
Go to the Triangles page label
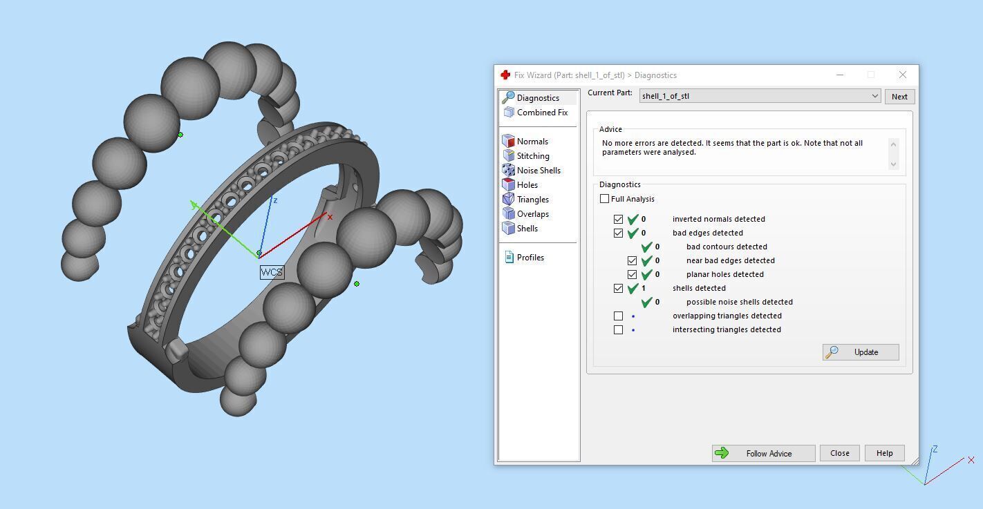pyautogui.click(x=533, y=200)
